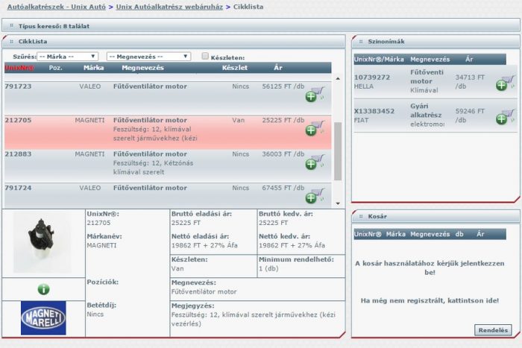The image size is (522, 348).
Task: Click Szinonímák UnixNr/Márka column header
Action: tap(379, 59)
